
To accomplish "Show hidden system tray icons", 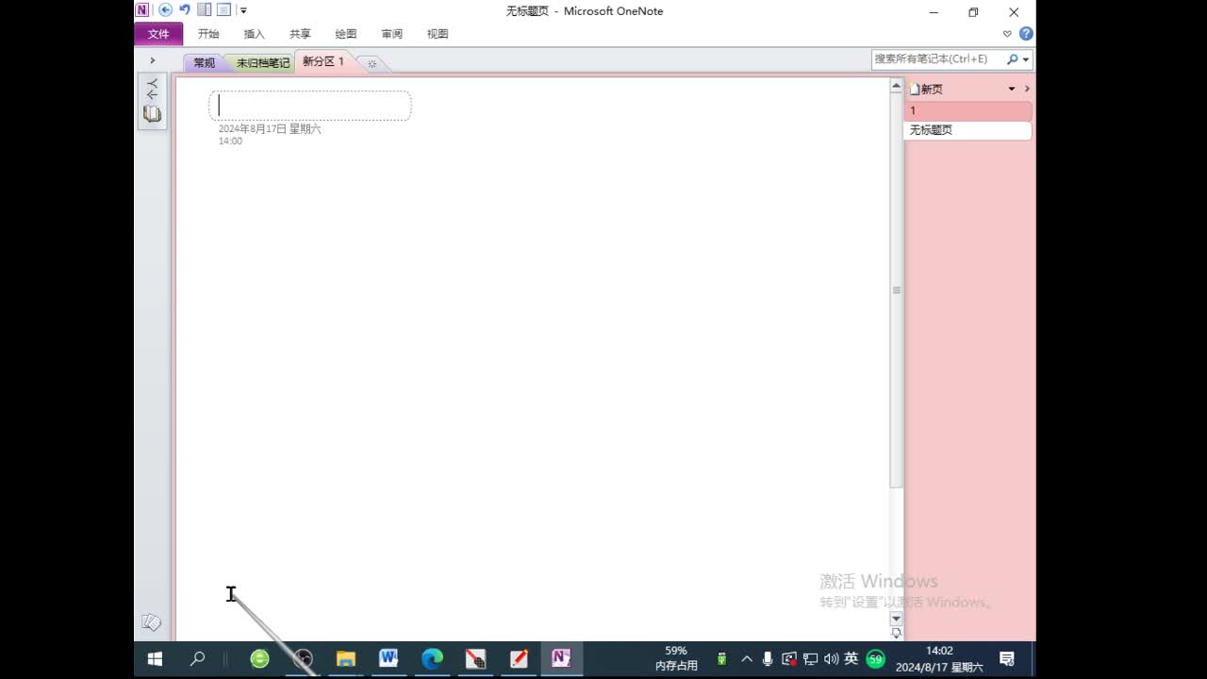I will coord(747,659).
